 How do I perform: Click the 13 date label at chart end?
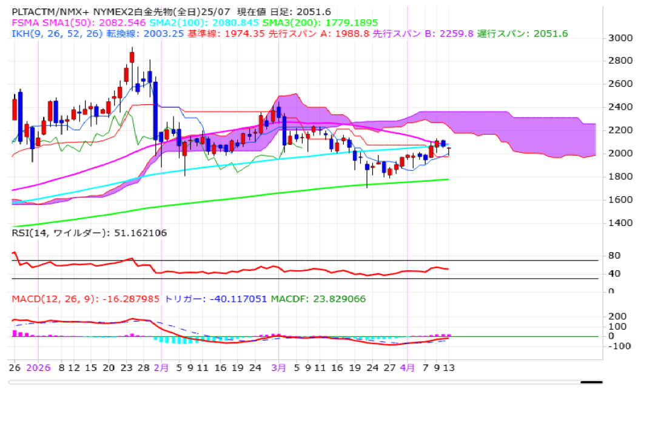tap(448, 367)
